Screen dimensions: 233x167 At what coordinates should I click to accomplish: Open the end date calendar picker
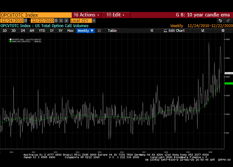[x=56, y=20]
